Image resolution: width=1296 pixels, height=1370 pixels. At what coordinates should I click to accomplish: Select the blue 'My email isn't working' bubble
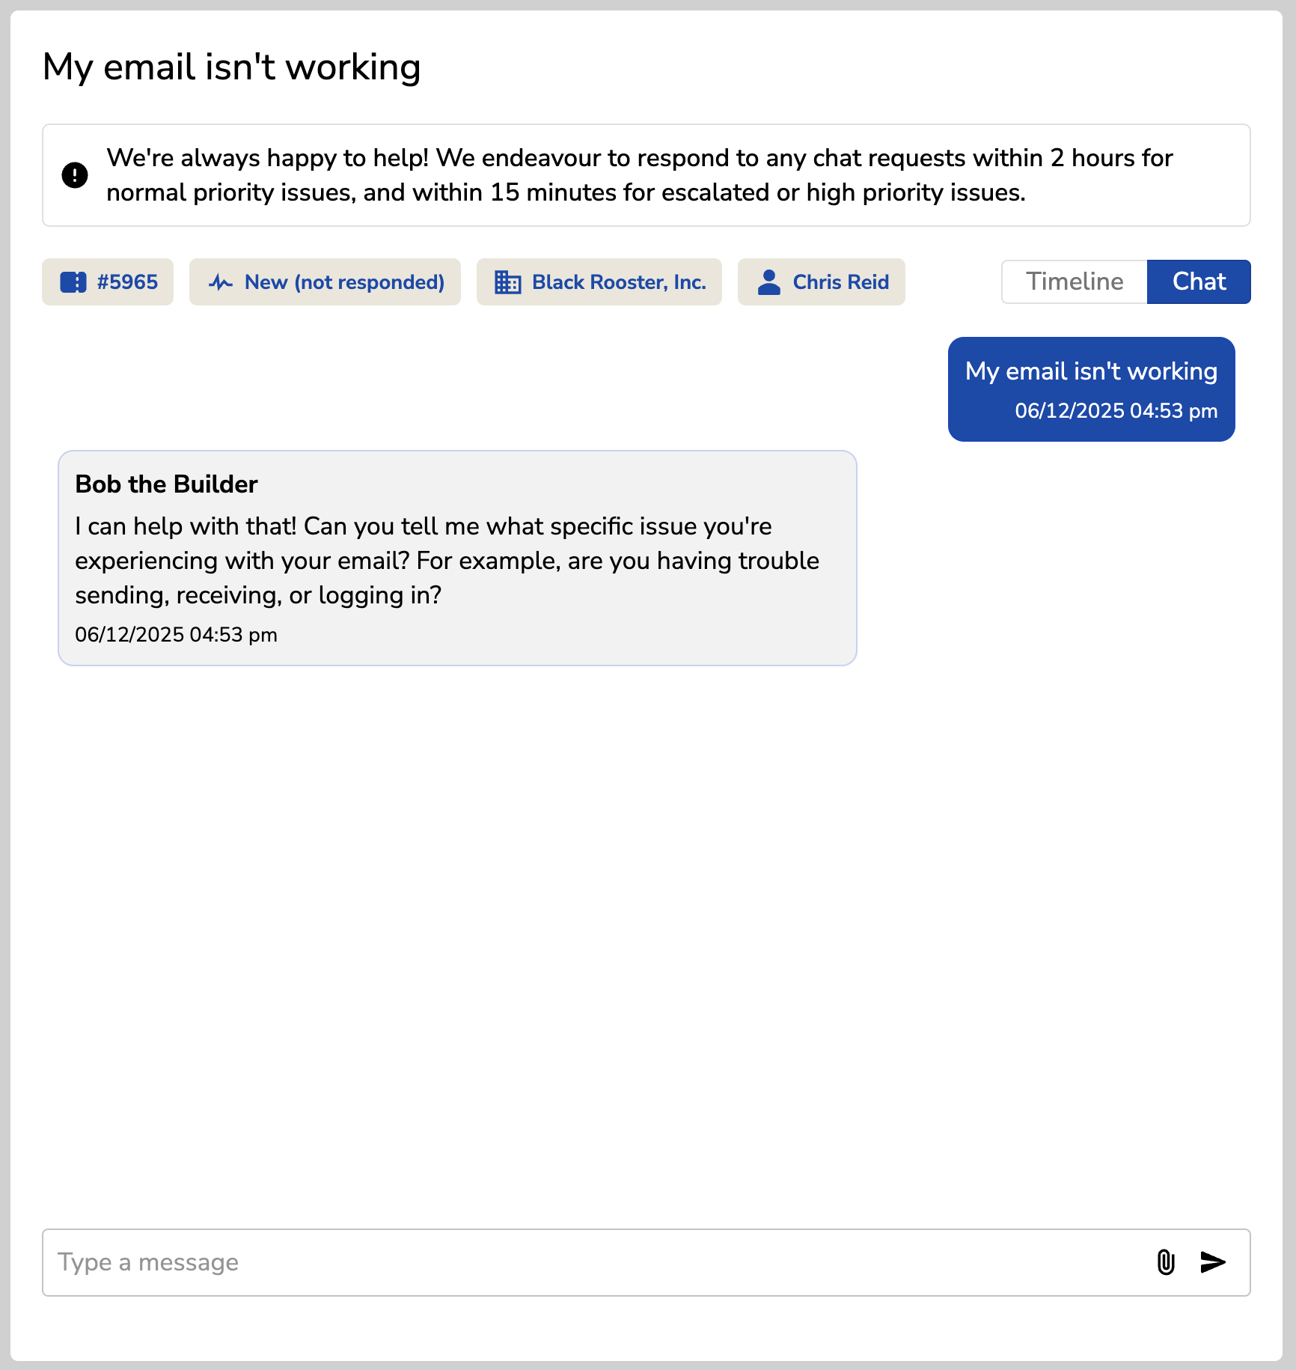tap(1092, 389)
